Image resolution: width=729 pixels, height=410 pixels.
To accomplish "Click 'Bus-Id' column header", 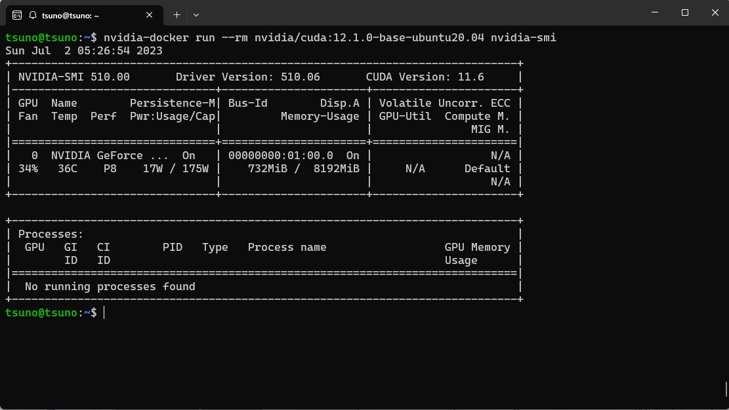I will click(x=248, y=103).
